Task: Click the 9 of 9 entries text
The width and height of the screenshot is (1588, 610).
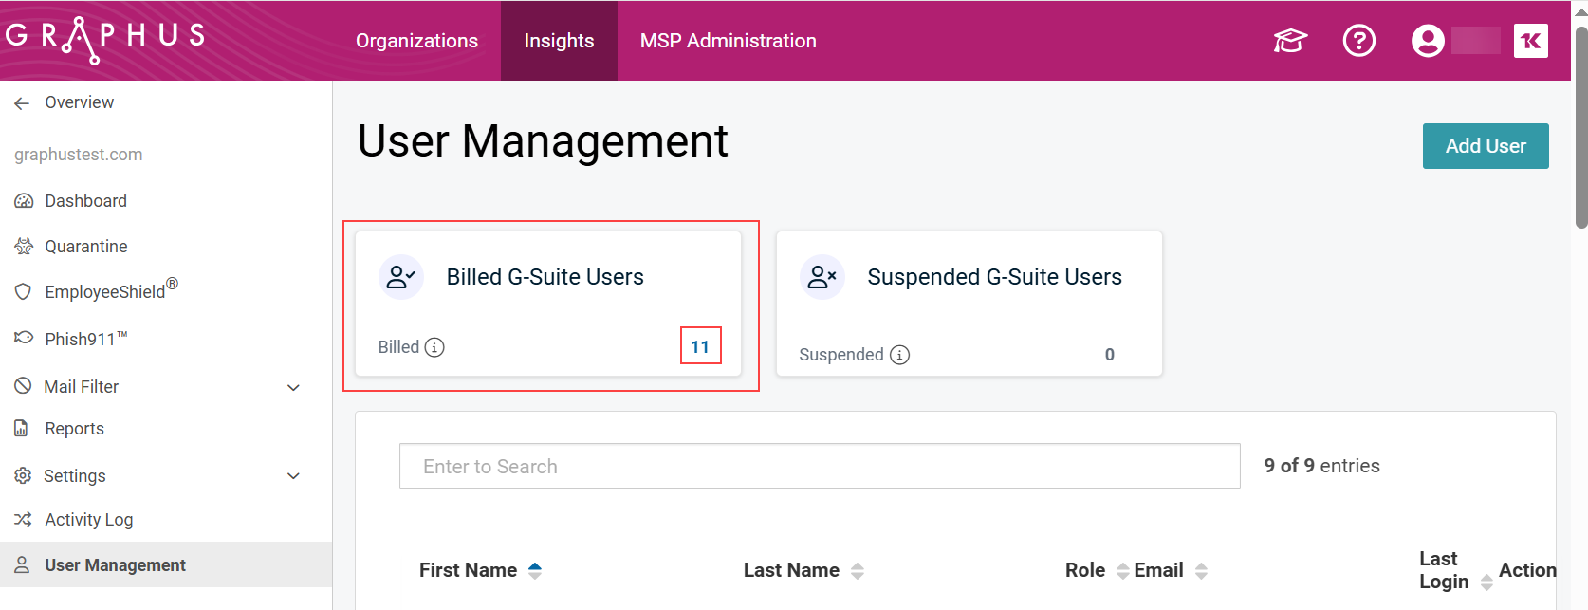Action: point(1321,466)
